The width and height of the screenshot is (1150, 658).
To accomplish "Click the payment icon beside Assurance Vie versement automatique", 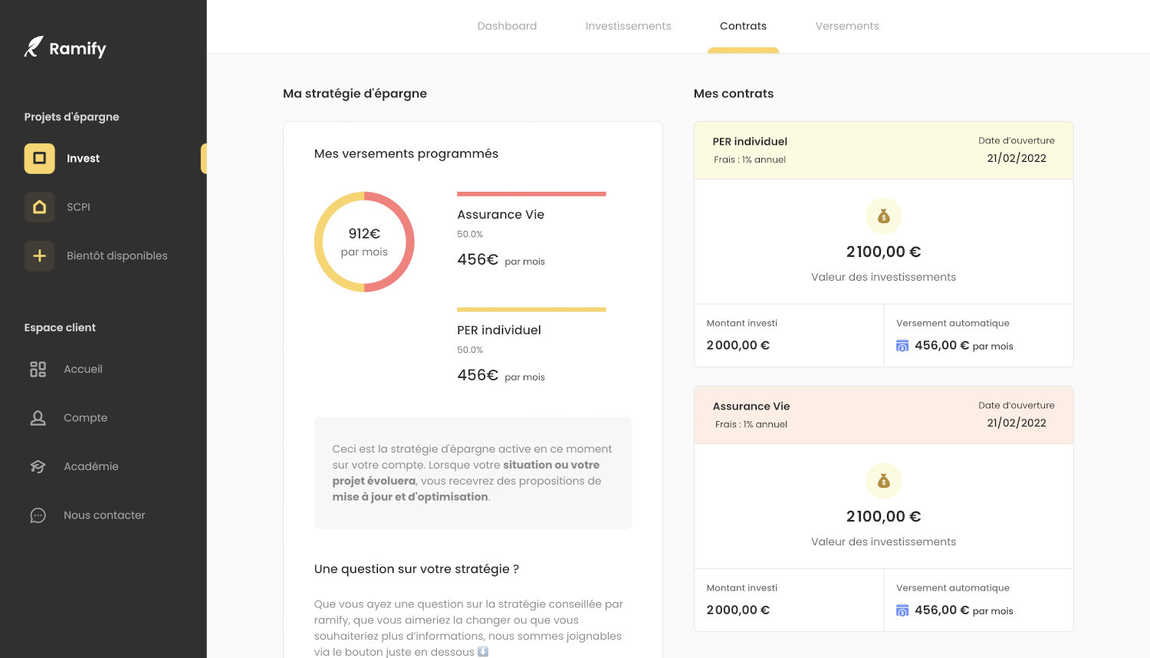I will [x=902, y=610].
